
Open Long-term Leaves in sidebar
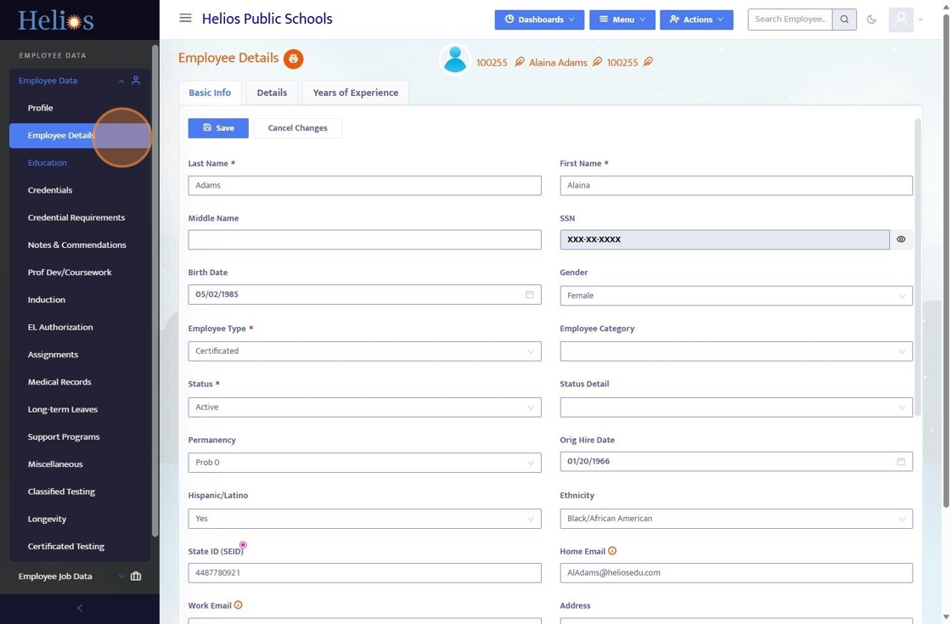click(63, 409)
